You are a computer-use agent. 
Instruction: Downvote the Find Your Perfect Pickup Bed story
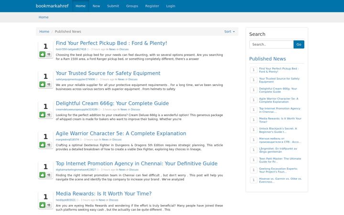[x=49, y=54]
